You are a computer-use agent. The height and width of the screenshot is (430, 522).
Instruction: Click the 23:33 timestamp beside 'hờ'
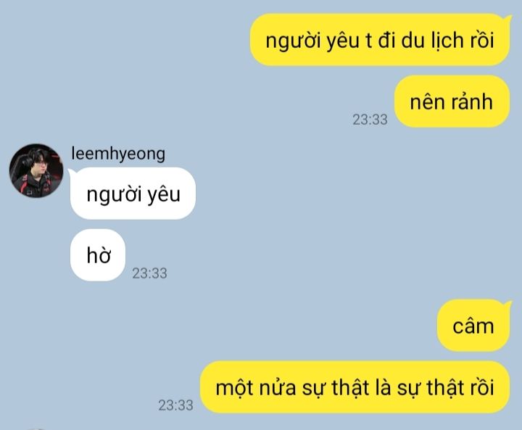pyautogui.click(x=149, y=273)
